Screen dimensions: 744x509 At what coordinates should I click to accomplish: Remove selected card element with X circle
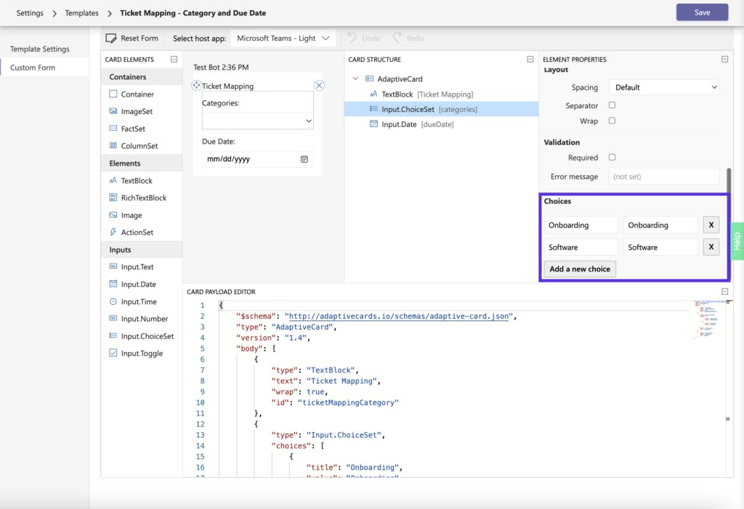[319, 86]
